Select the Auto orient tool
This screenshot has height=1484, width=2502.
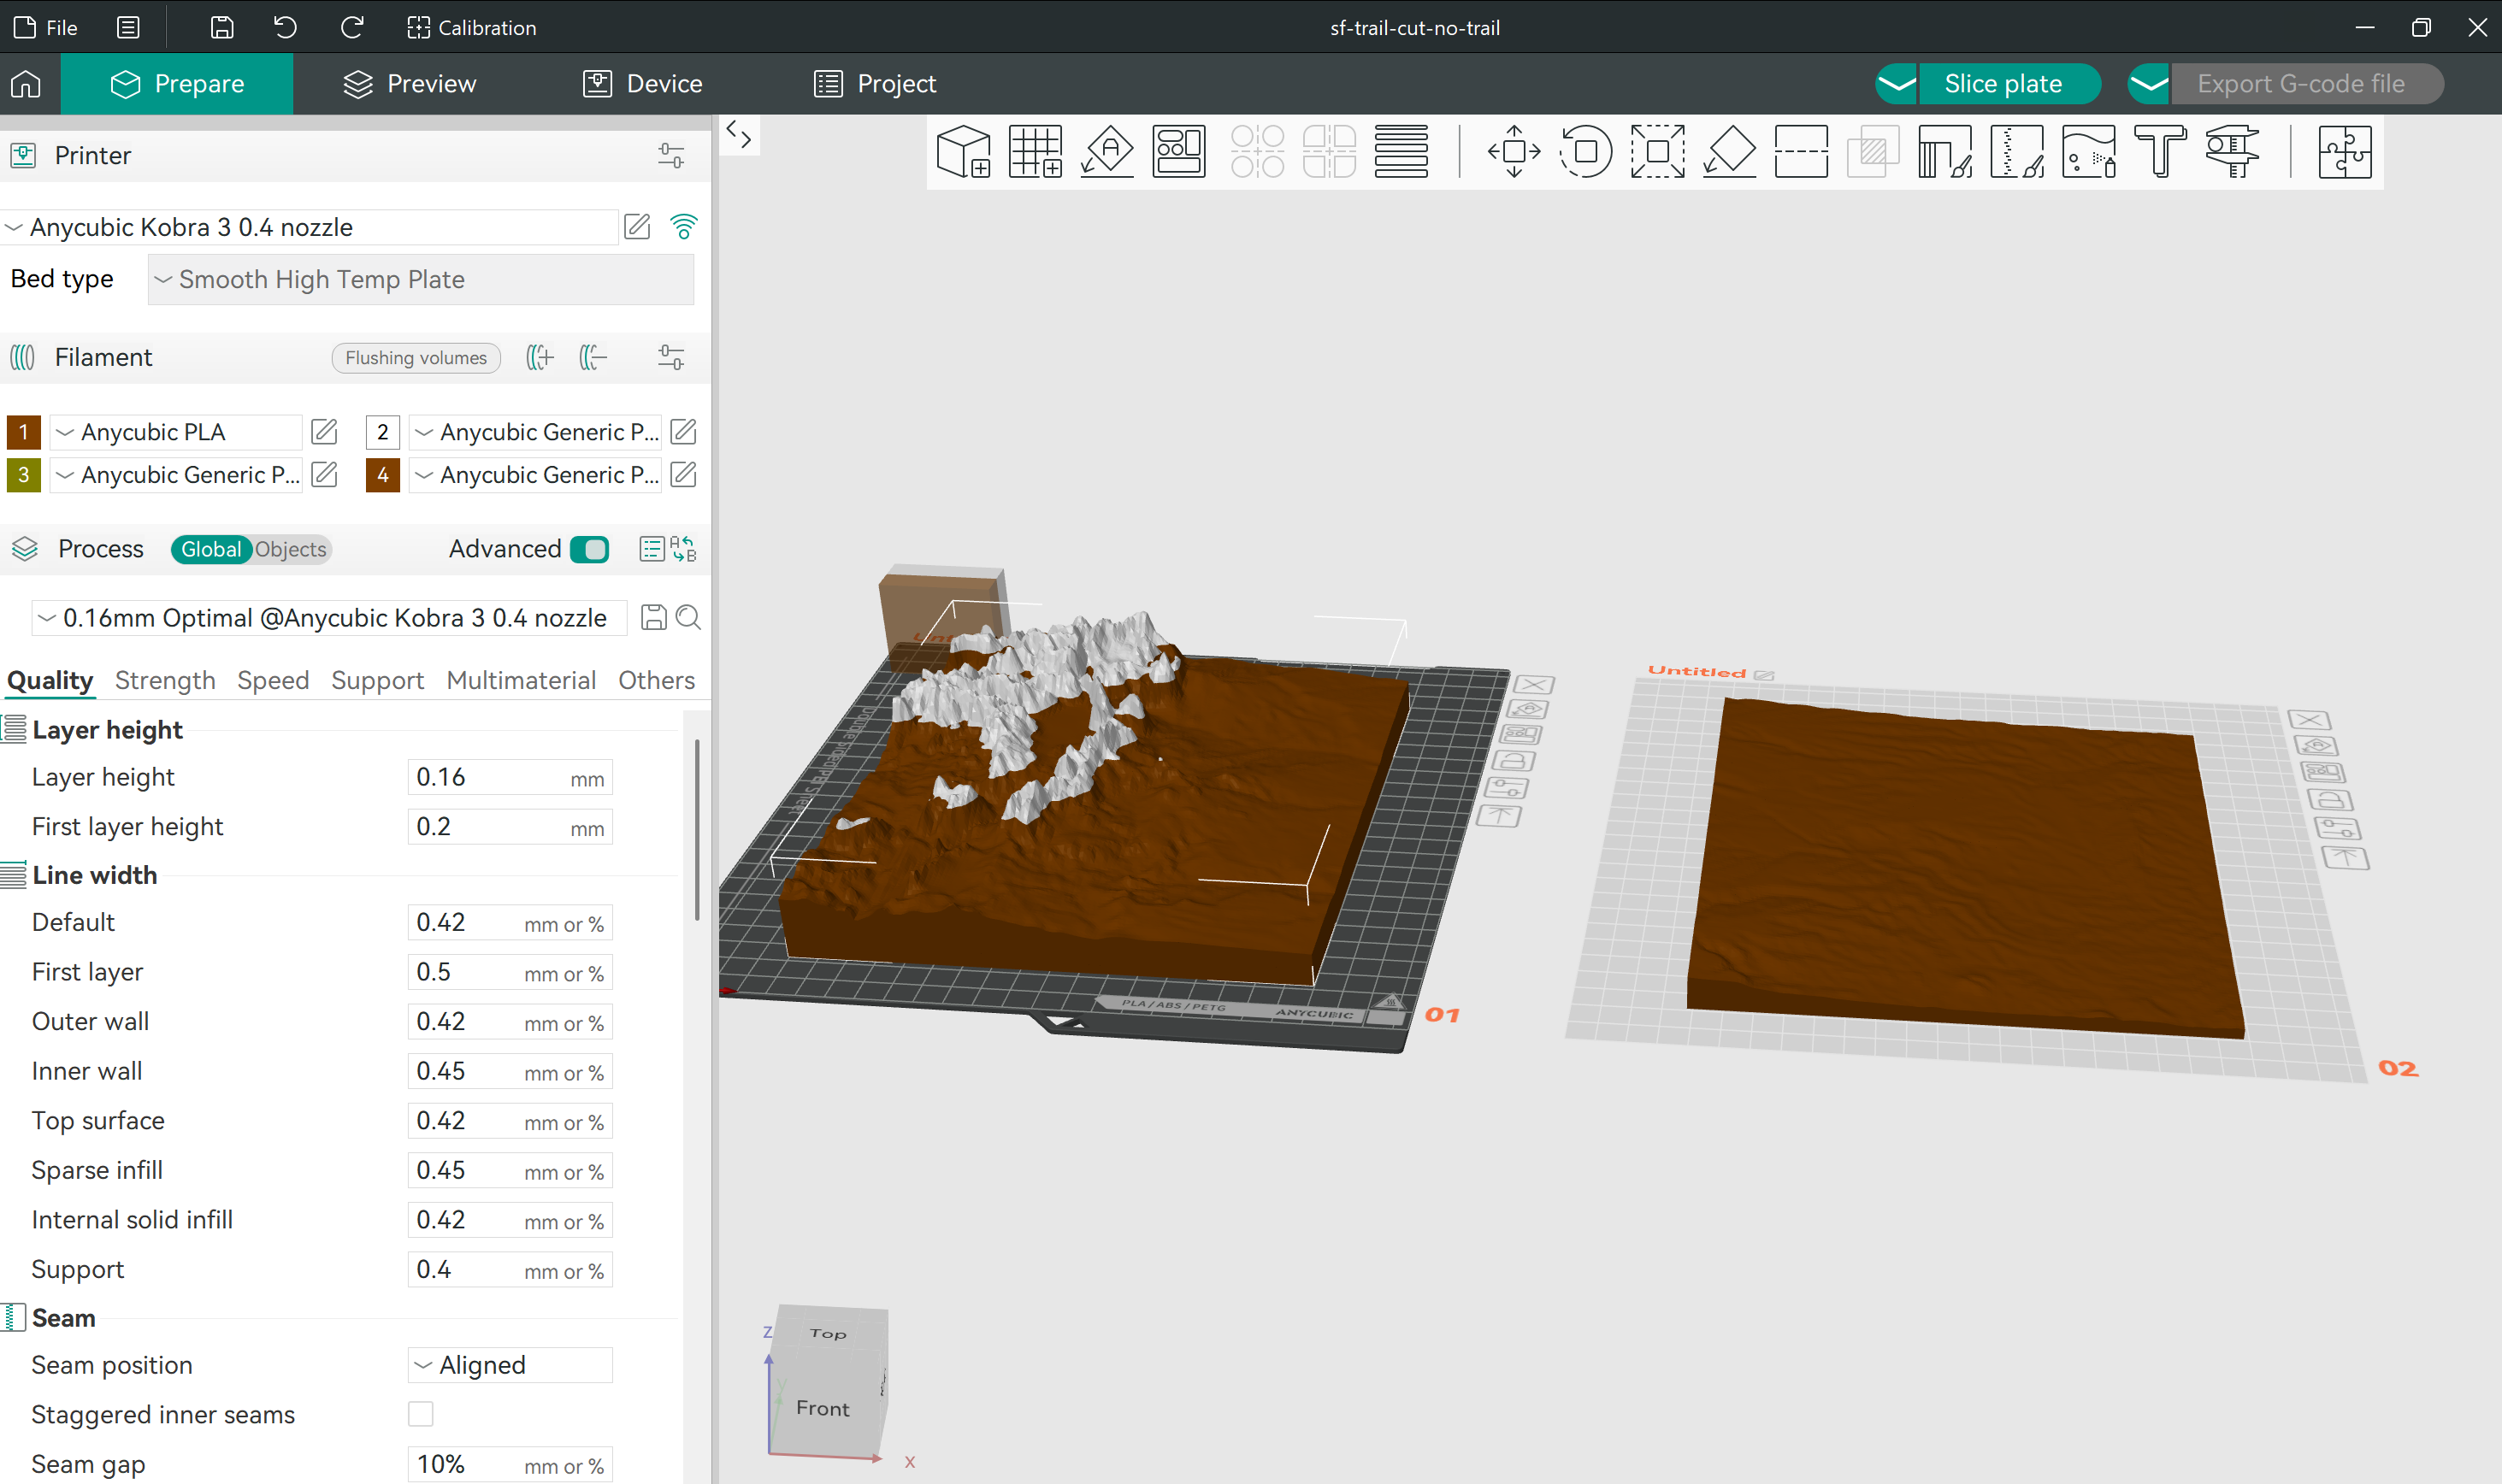pyautogui.click(x=1107, y=152)
